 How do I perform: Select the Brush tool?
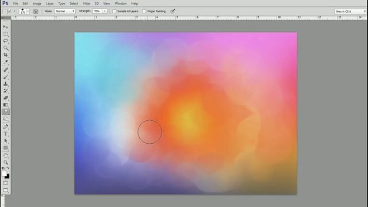6,76
